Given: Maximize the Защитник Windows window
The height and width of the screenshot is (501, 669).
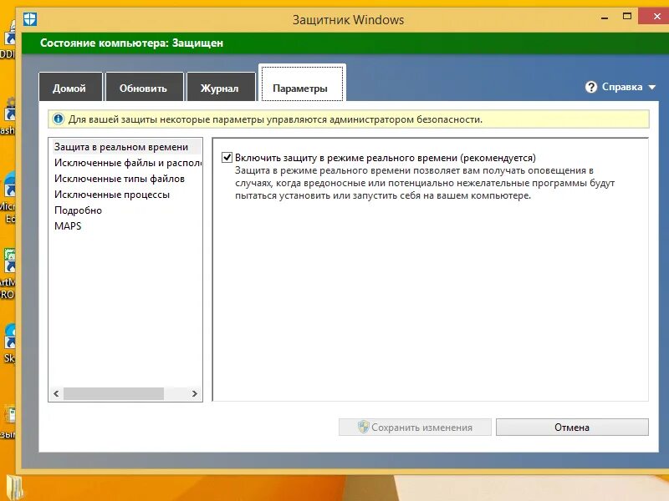Looking at the screenshot, I should pyautogui.click(x=626, y=17).
